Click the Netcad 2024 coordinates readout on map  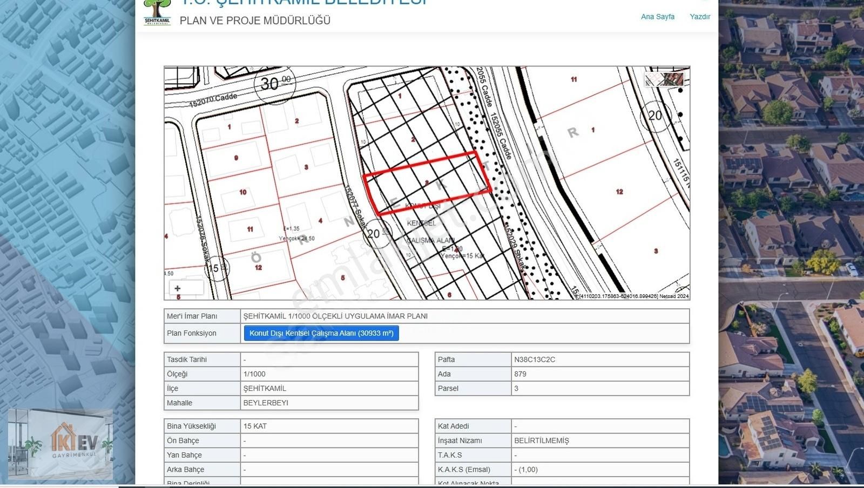click(x=633, y=296)
